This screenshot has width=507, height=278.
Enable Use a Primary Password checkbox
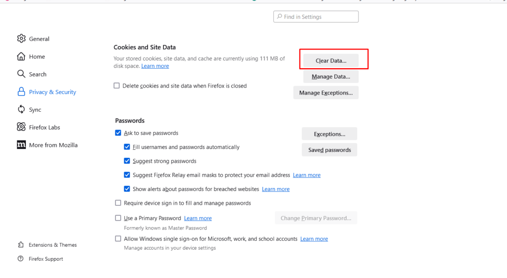coord(118,218)
